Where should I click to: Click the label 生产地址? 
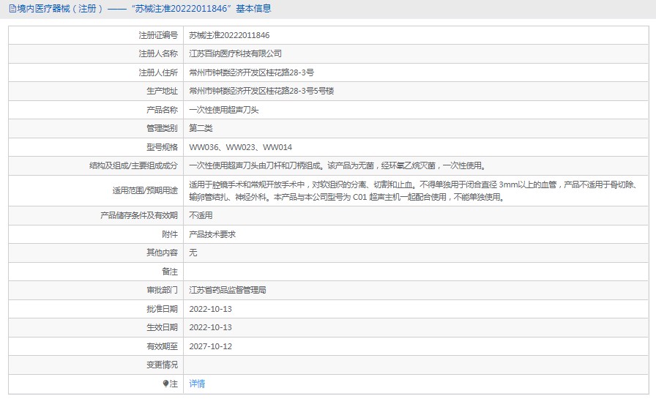click(x=162, y=91)
